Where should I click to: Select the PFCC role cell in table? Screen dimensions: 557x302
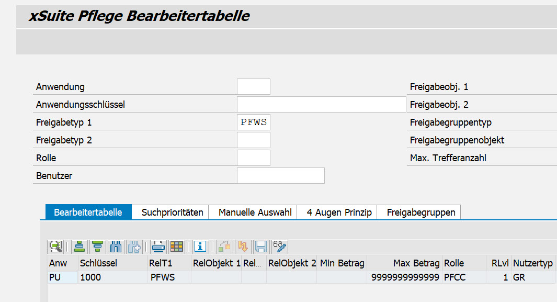point(463,277)
